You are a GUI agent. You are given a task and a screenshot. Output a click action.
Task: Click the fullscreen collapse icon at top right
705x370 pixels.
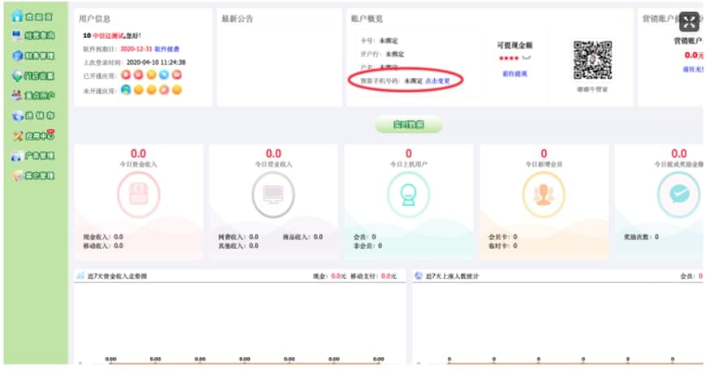[x=690, y=22]
